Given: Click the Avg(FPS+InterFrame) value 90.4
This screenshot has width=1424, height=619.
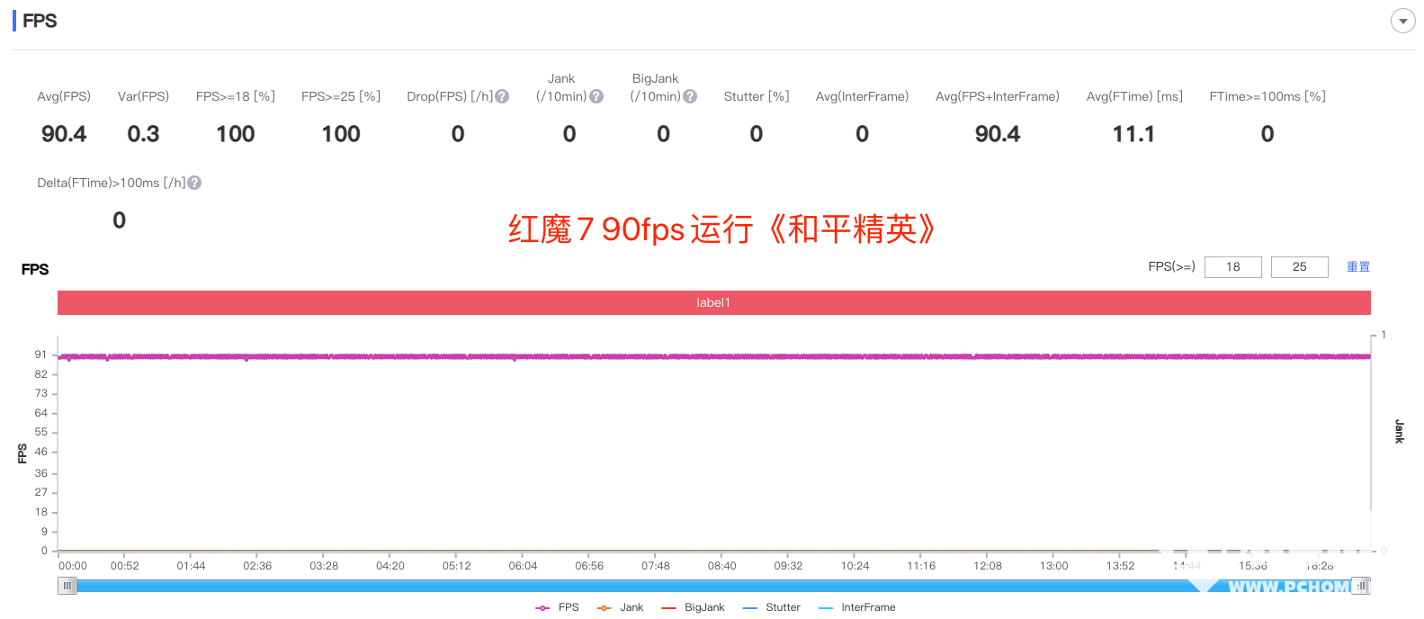Looking at the screenshot, I should click(x=998, y=134).
